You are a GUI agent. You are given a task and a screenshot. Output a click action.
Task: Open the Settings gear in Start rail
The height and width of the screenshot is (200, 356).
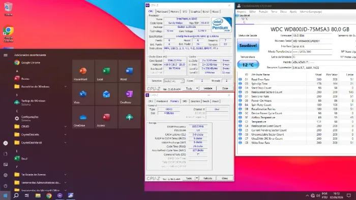(x=6, y=175)
